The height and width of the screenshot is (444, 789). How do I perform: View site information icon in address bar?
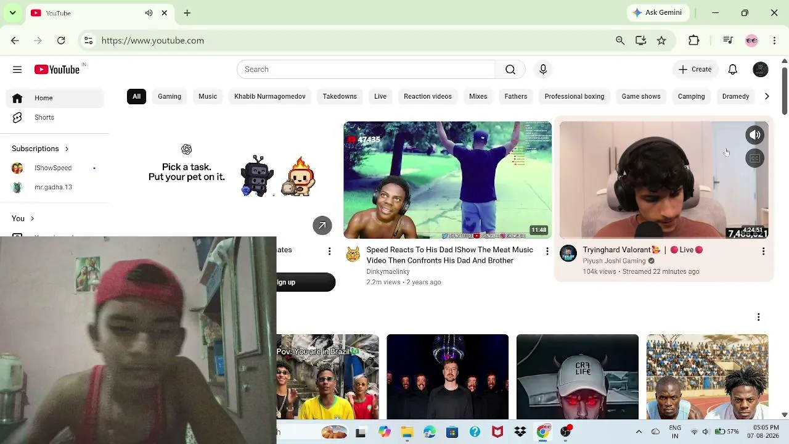tap(89, 41)
